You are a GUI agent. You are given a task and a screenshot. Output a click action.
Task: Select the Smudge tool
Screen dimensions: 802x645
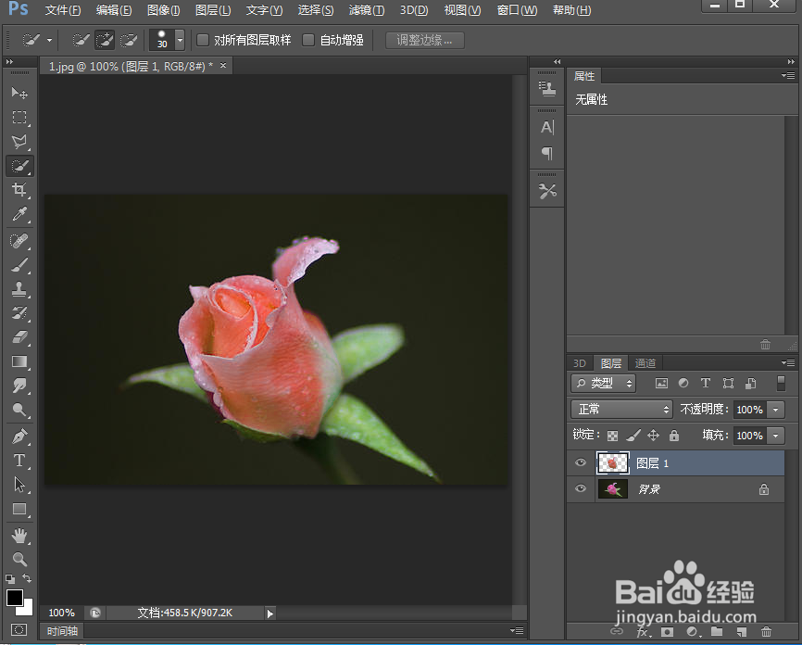(x=19, y=386)
